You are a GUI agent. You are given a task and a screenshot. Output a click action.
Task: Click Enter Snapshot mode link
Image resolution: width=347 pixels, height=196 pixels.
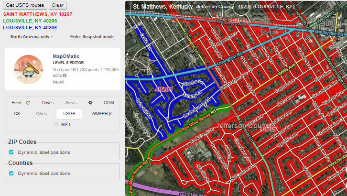(x=92, y=37)
